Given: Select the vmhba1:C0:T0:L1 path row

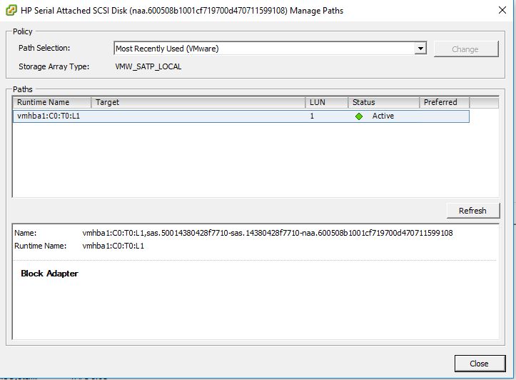Looking at the screenshot, I should [241, 116].
